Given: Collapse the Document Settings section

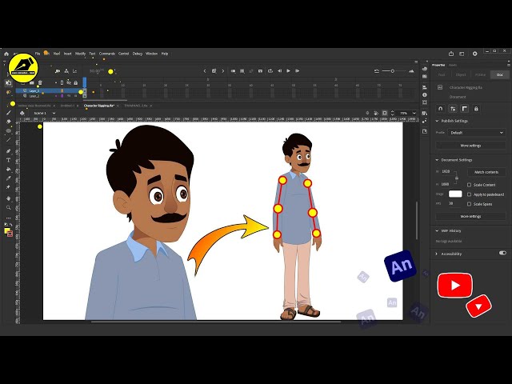Looking at the screenshot, I should point(438,160).
